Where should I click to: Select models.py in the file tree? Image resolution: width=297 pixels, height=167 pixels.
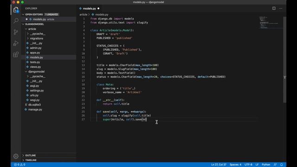point(36,58)
